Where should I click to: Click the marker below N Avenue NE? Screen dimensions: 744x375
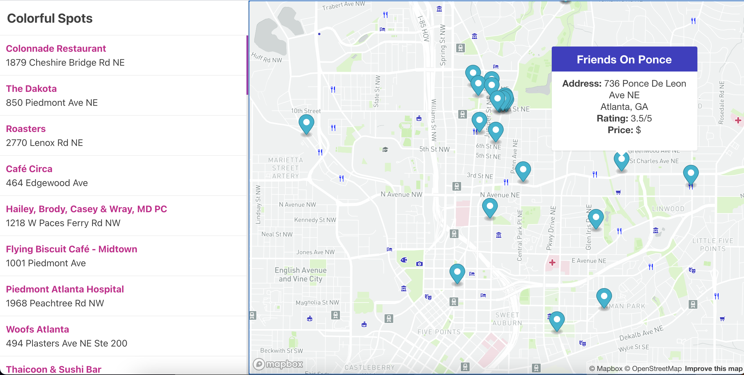(x=490, y=208)
